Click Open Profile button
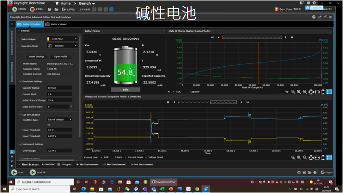Viewport: 343px width, 193px height. 61,57
